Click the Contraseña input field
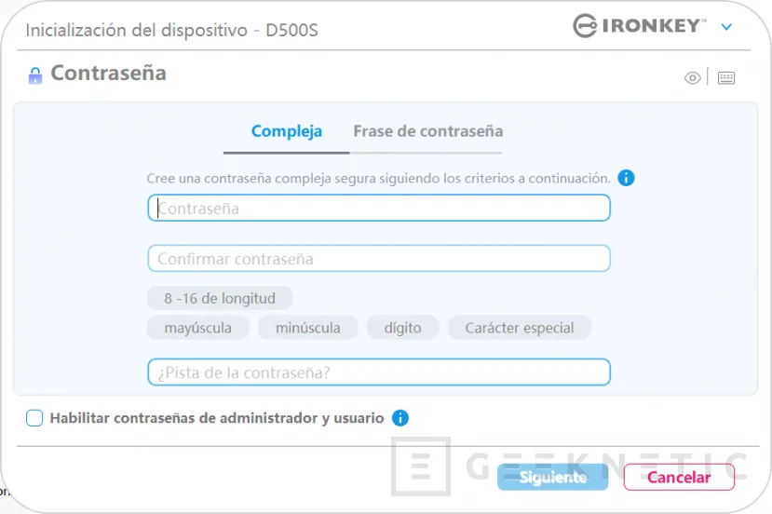Viewport: 772px width, 514px height. (x=379, y=208)
